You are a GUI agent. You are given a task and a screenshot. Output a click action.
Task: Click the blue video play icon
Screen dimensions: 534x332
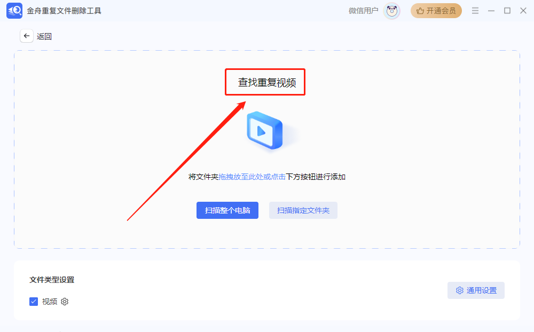265,131
